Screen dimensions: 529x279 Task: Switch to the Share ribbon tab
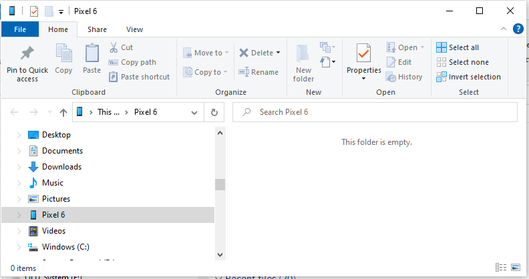(x=97, y=29)
